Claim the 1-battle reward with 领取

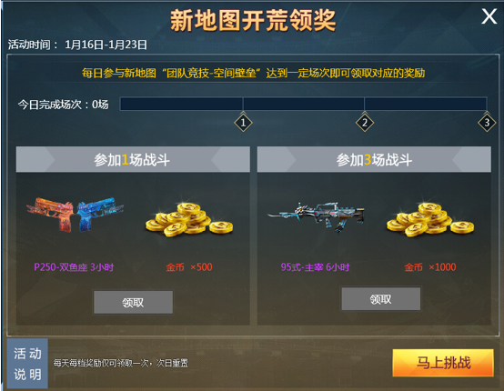pos(133,302)
